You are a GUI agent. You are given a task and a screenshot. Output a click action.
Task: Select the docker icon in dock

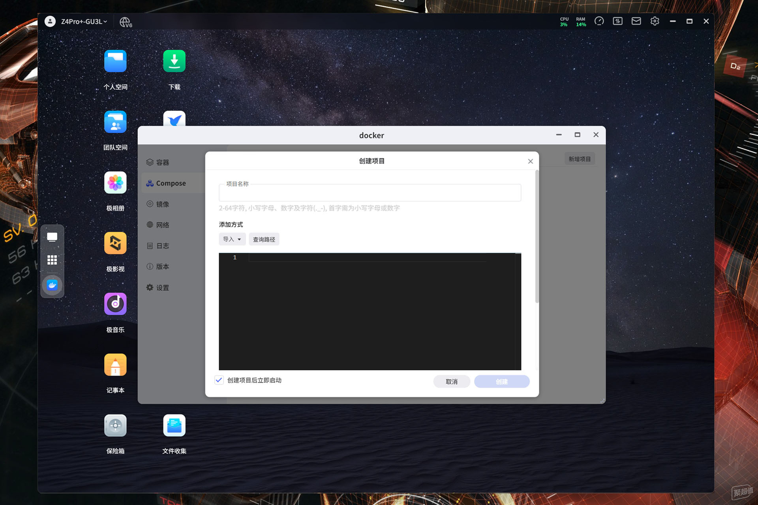52,285
